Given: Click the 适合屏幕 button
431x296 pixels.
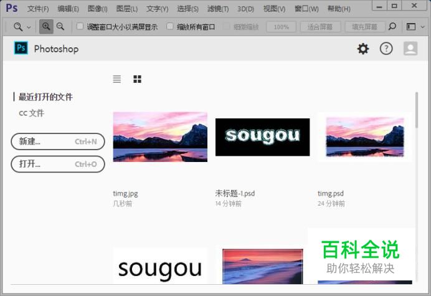Looking at the screenshot, I should [x=320, y=27].
